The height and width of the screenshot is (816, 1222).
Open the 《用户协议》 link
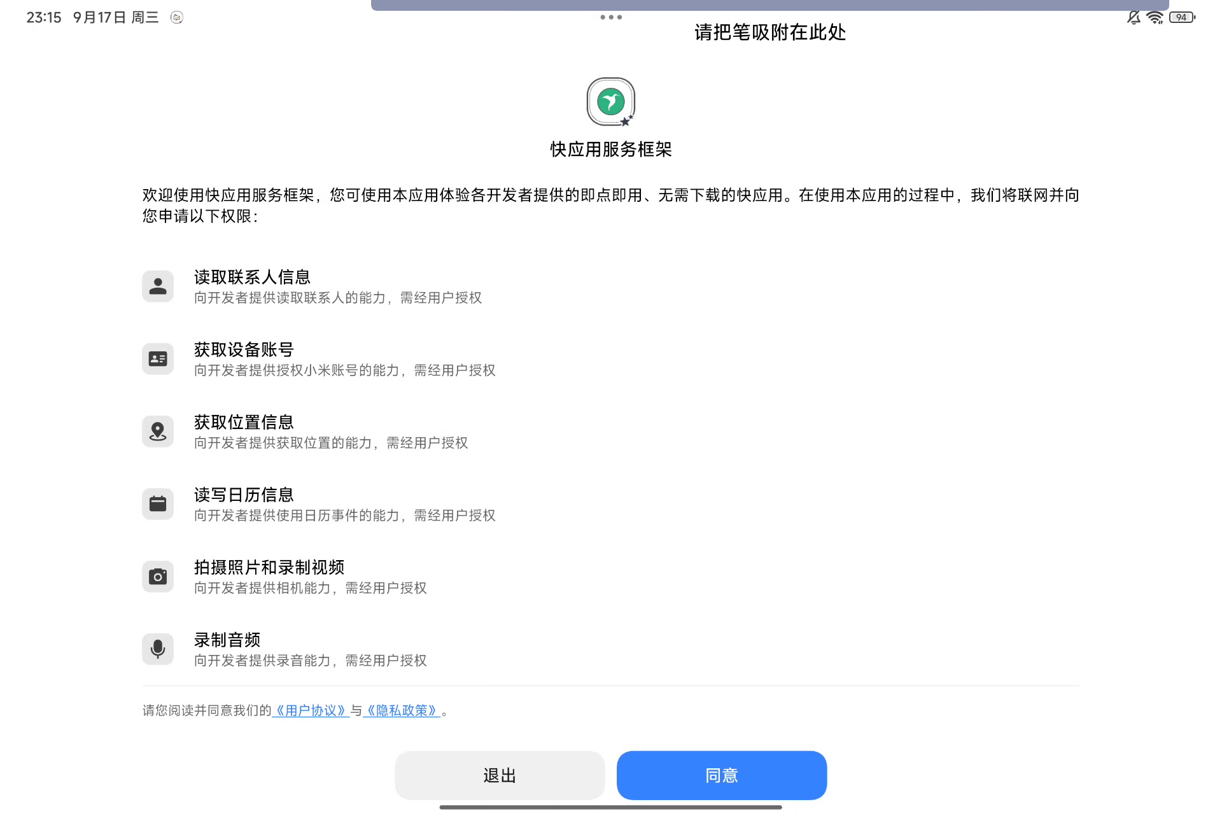tap(311, 710)
